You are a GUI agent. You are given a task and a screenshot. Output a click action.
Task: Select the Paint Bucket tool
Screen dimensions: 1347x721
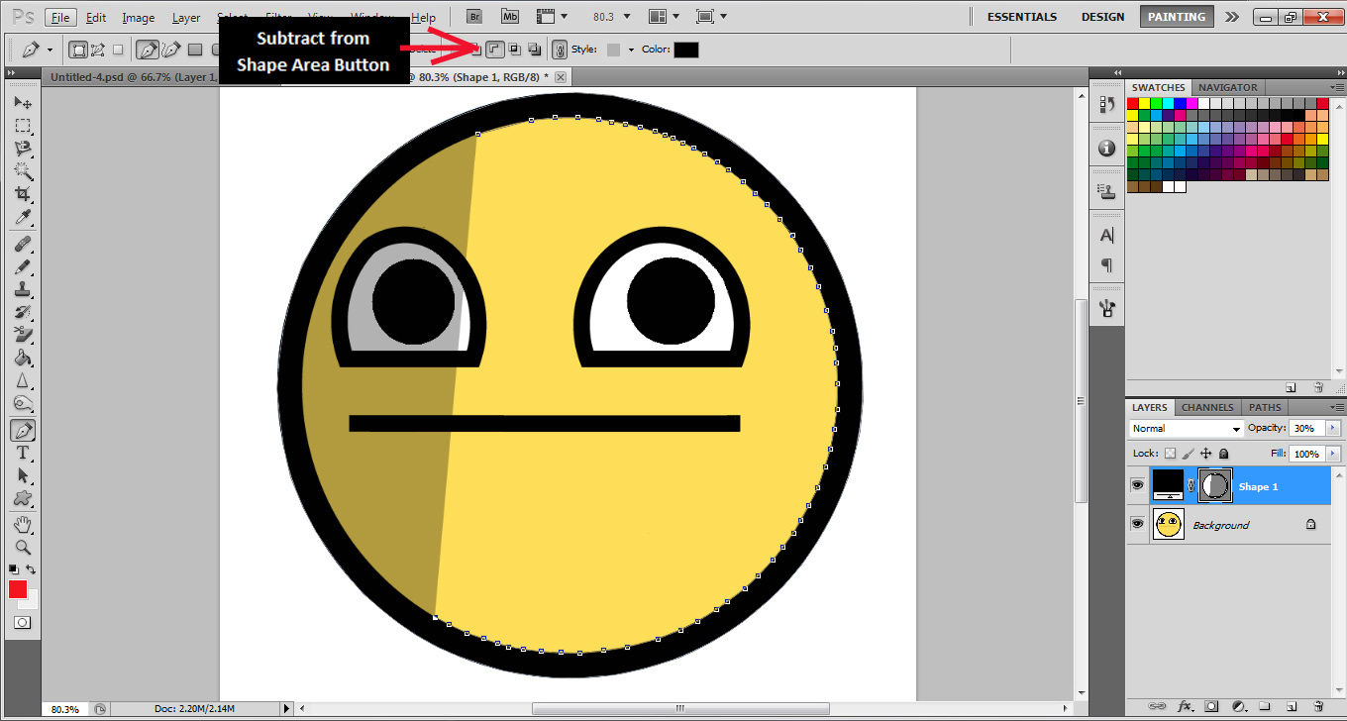[22, 359]
